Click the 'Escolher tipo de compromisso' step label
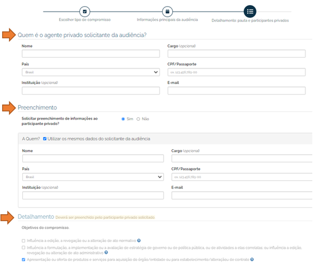Viewport: 317px width, 271px height. pos(86,20)
